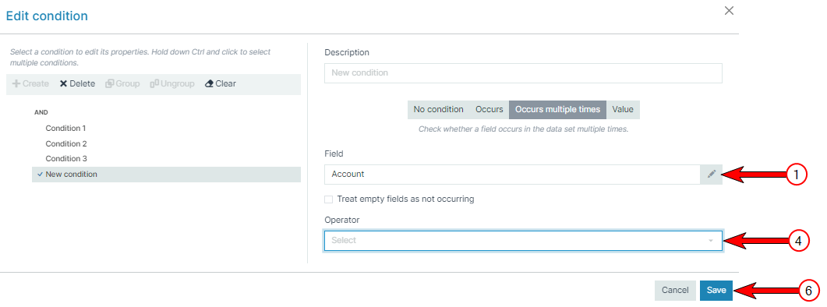
Task: Click Clear in the condition toolbar
Action: point(221,84)
